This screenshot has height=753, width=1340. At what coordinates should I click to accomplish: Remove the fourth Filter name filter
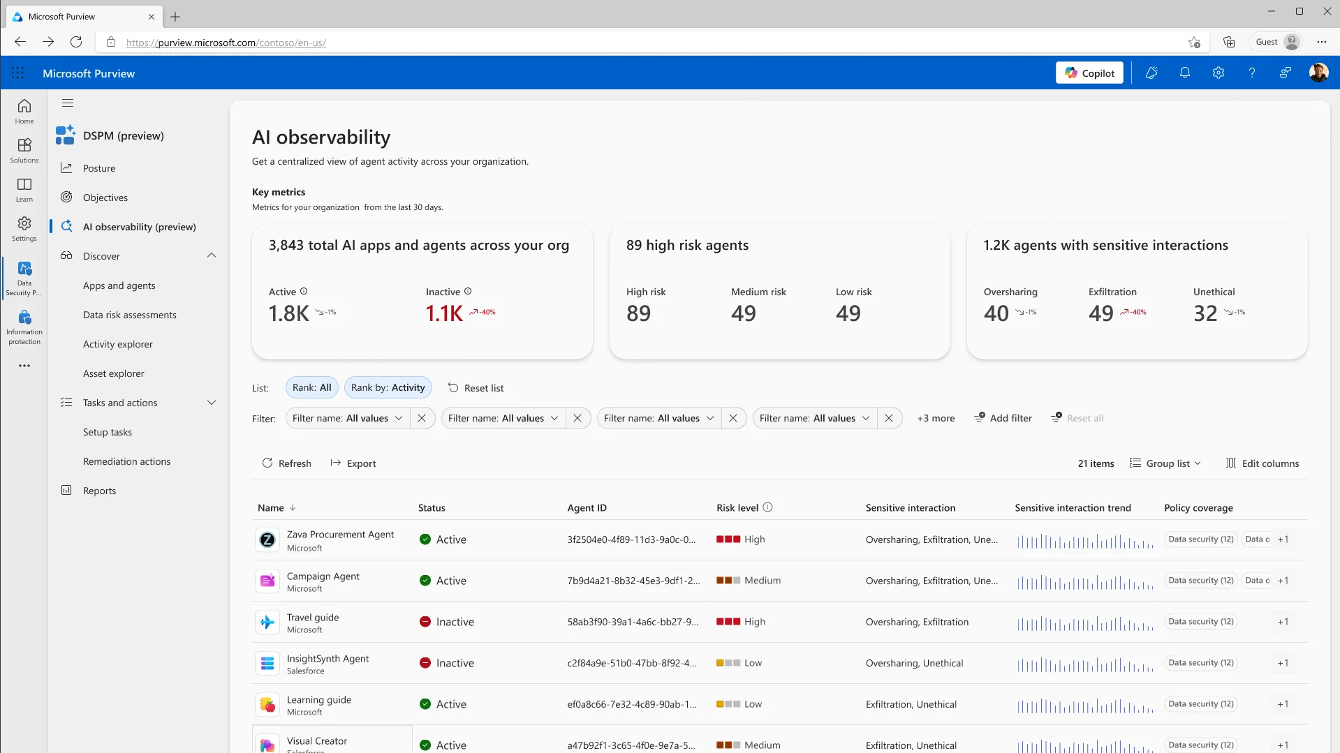[x=889, y=418]
